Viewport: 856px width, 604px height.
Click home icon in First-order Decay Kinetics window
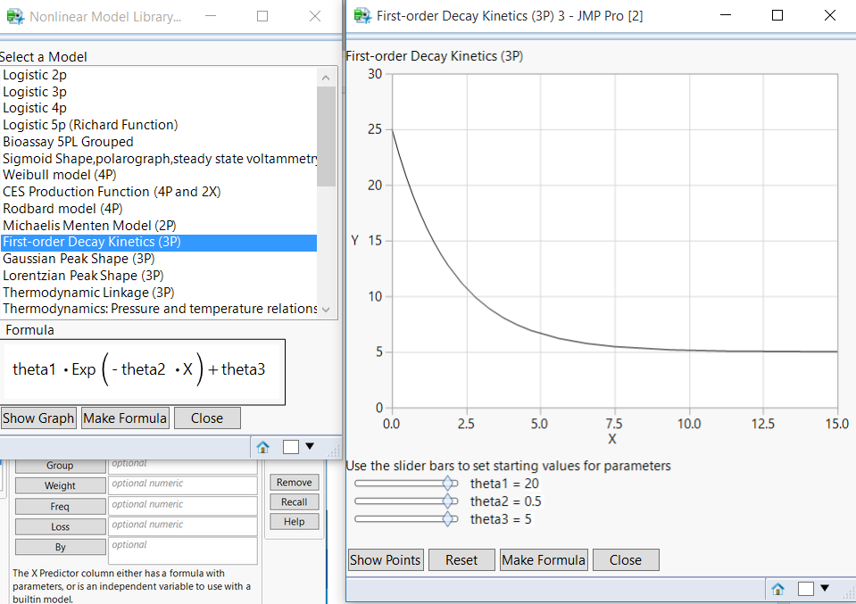(x=778, y=589)
